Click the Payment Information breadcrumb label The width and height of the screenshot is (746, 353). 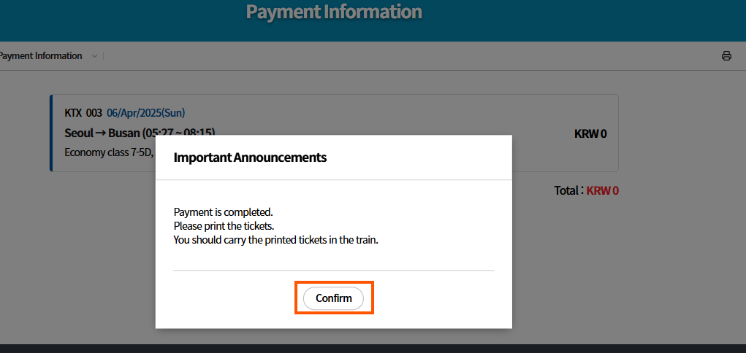(40, 56)
